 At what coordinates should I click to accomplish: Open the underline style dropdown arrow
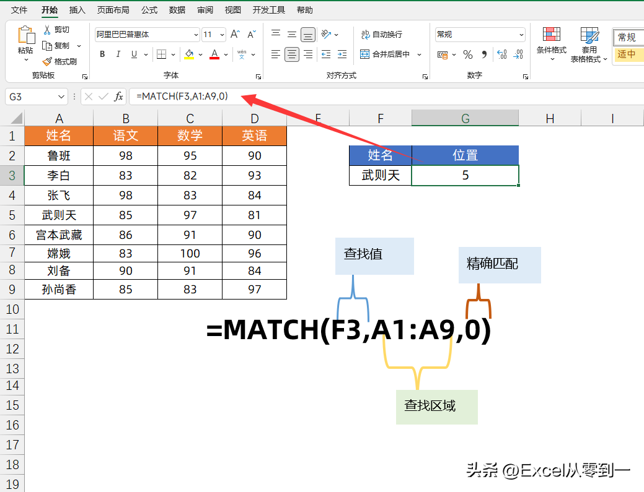146,54
